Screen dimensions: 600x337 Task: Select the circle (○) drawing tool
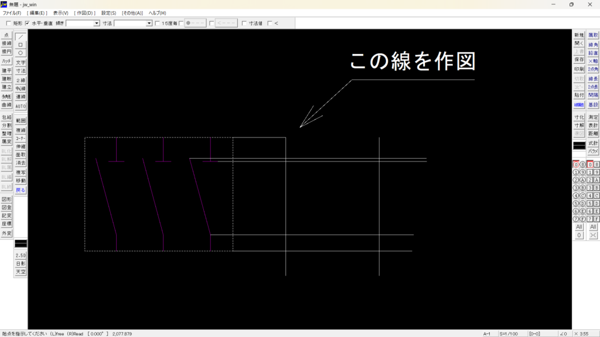(21, 53)
